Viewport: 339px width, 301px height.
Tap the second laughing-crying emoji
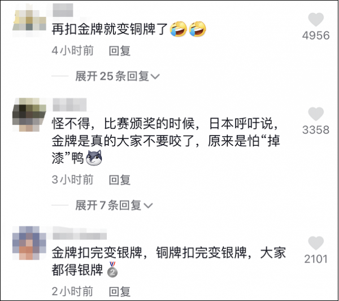click(197, 29)
